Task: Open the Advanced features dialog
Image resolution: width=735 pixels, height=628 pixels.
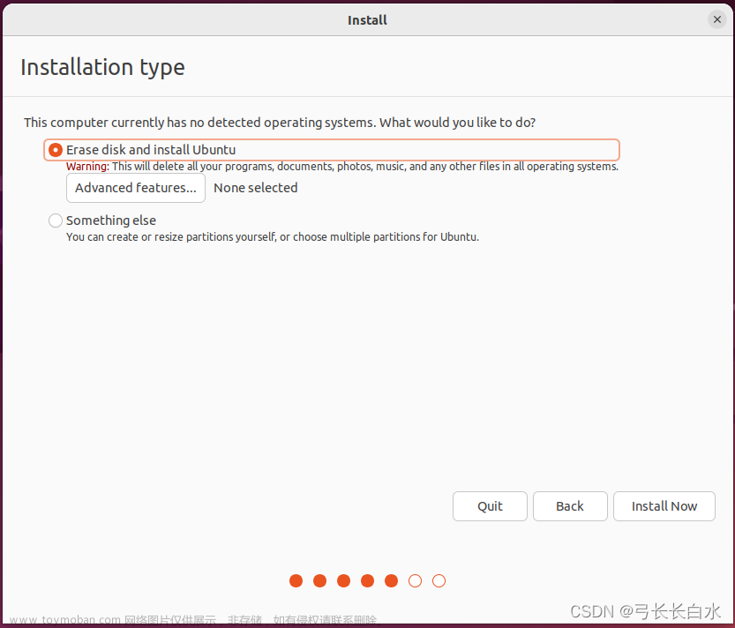Action: (x=135, y=187)
